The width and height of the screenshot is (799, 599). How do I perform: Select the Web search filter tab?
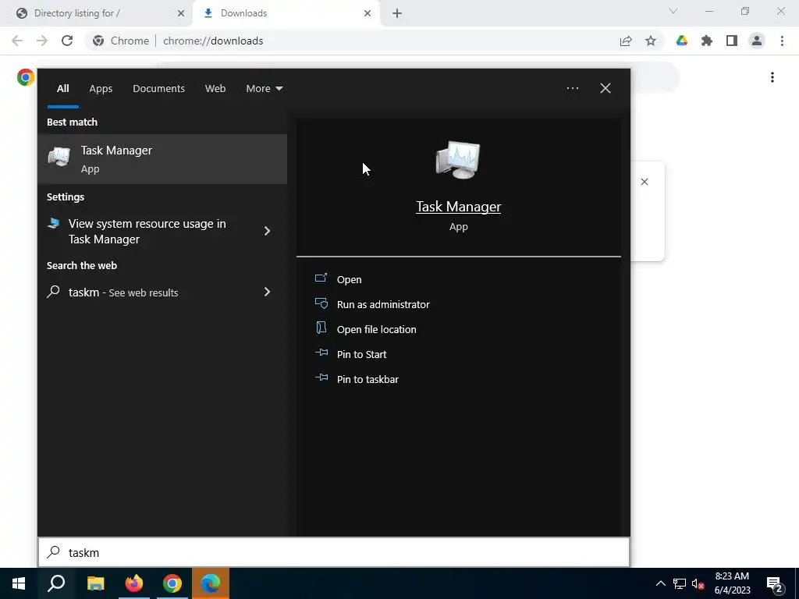[215, 88]
